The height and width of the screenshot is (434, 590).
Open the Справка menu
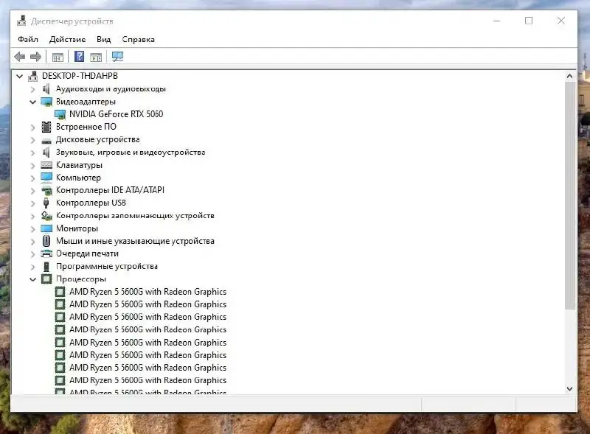tap(138, 39)
